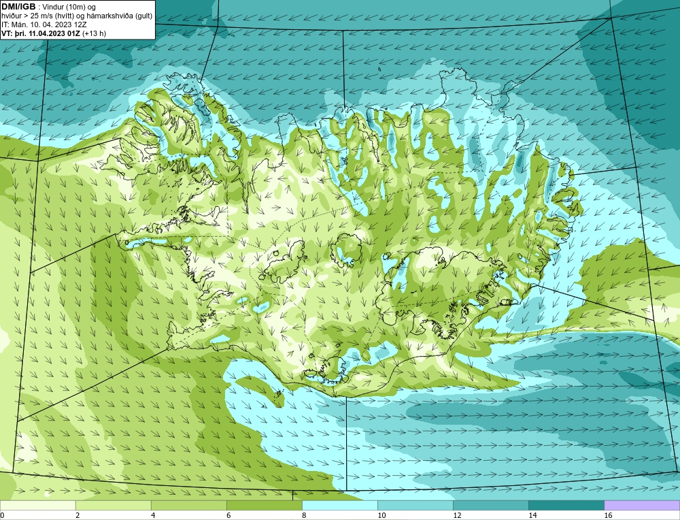This screenshot has width=680, height=520.
Task: Click the legend scale label "14"
Action: click(x=532, y=515)
